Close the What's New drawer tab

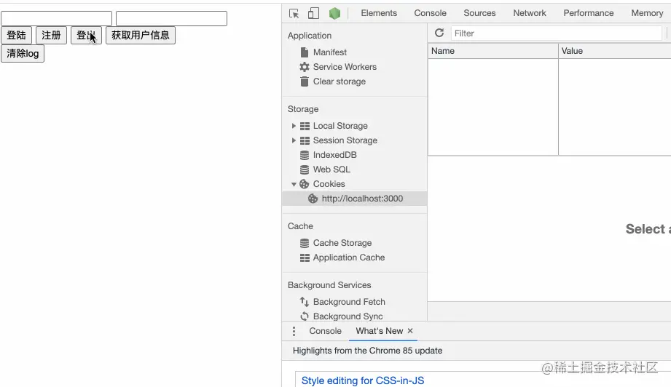pos(410,330)
